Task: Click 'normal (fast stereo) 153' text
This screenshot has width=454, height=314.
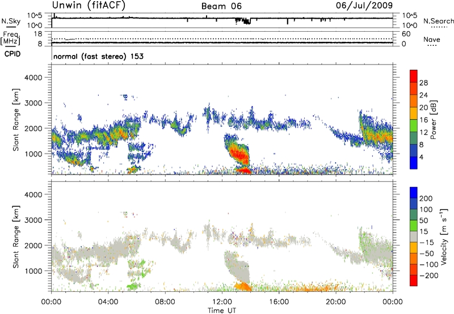Action: click(98, 56)
